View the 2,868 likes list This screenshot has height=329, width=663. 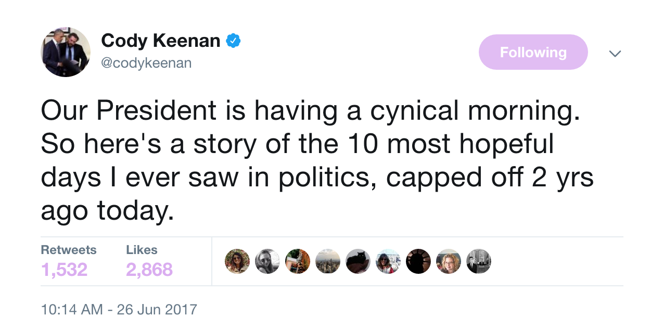(x=149, y=269)
